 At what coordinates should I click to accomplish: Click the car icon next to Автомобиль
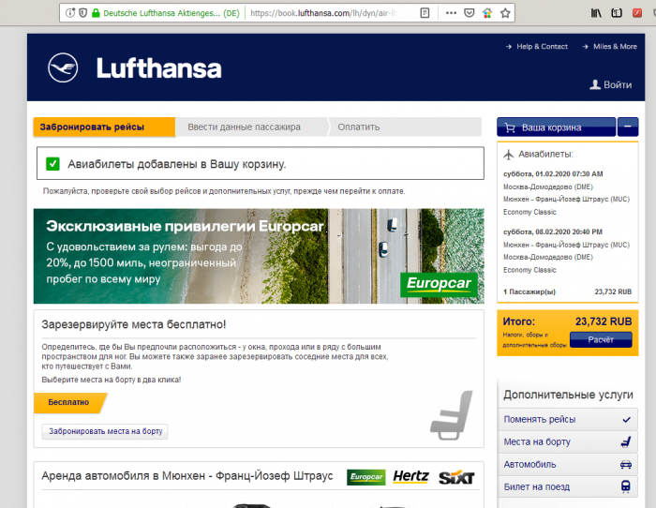[626, 465]
